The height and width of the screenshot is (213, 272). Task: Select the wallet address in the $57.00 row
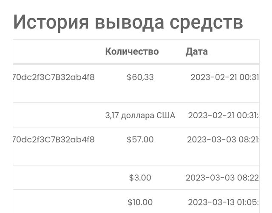pos(54,139)
